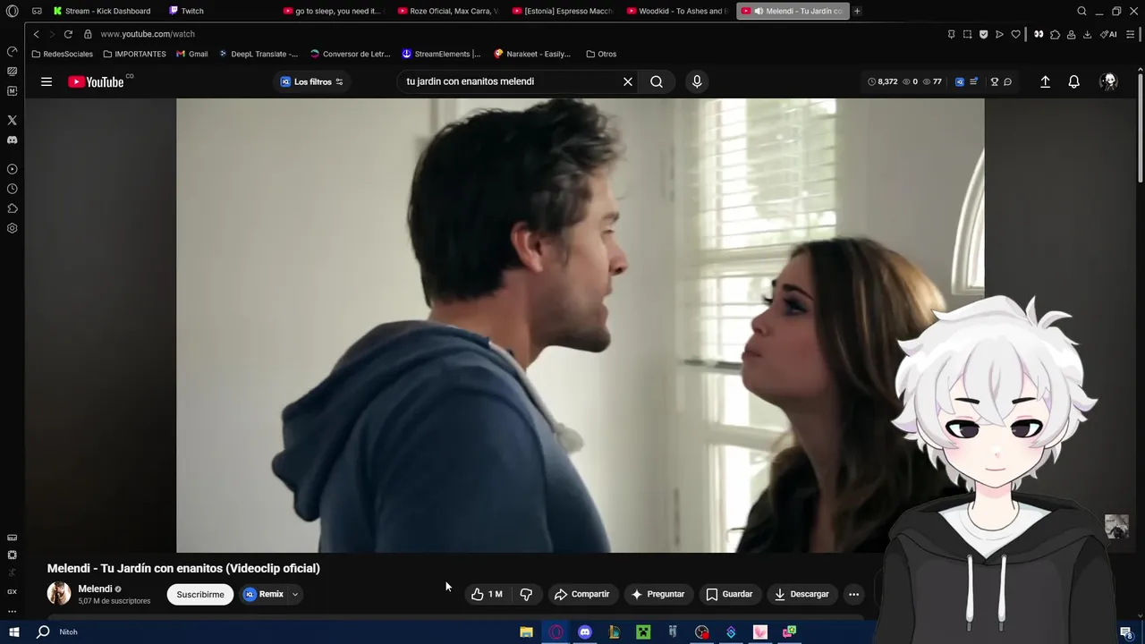Dislike the video with thumbs down

(526, 594)
